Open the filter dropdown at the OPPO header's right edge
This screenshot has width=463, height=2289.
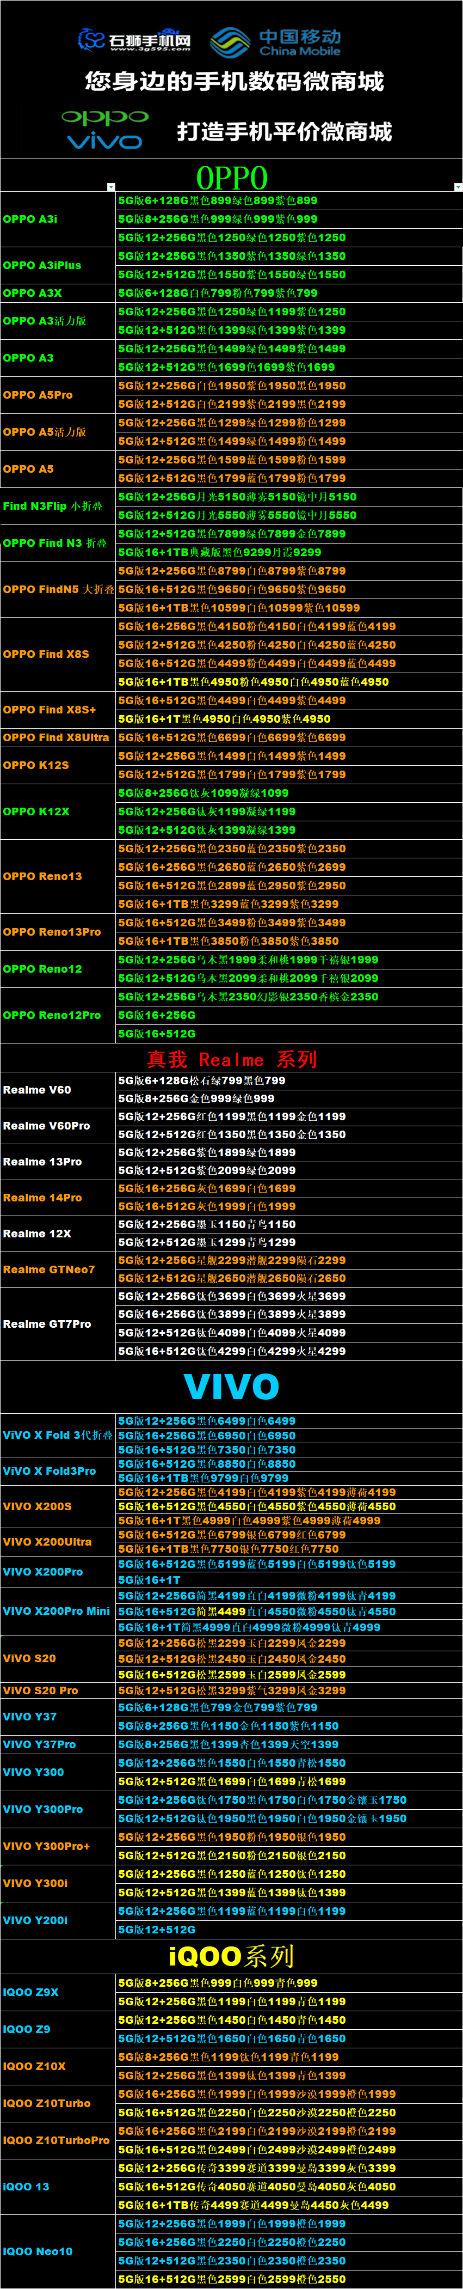[458, 187]
